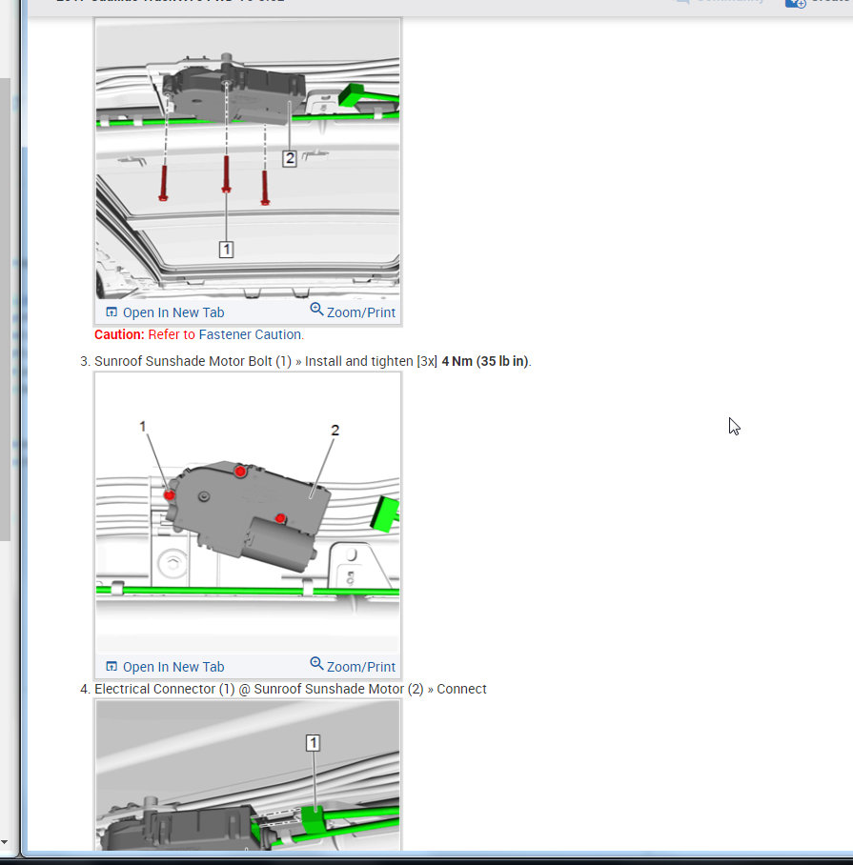The image size is (853, 865).
Task: Open the electrical connector motor diagram in new tab
Action: tap(165, 667)
